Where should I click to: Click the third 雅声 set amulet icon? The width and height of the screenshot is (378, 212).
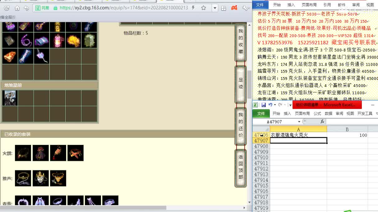[x=58, y=178]
